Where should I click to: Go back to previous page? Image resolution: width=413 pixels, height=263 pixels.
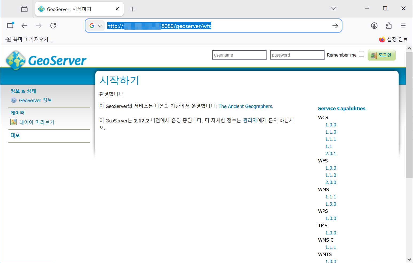coord(24,26)
